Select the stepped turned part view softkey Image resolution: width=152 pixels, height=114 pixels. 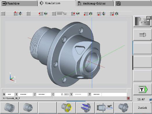28,108
